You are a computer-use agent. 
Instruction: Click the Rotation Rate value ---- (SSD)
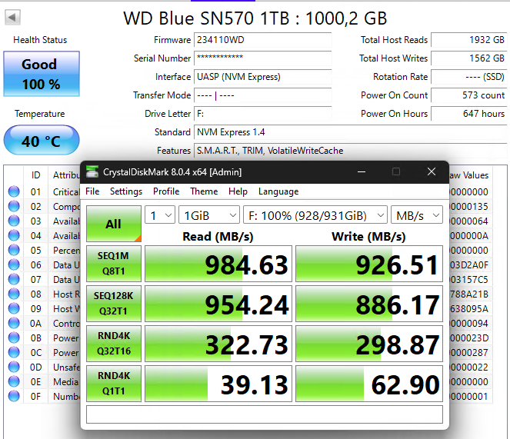pos(468,77)
